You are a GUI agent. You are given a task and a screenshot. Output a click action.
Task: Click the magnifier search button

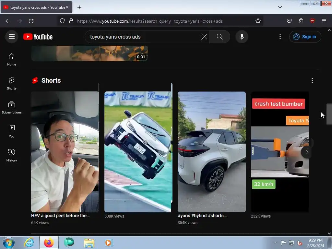220,37
